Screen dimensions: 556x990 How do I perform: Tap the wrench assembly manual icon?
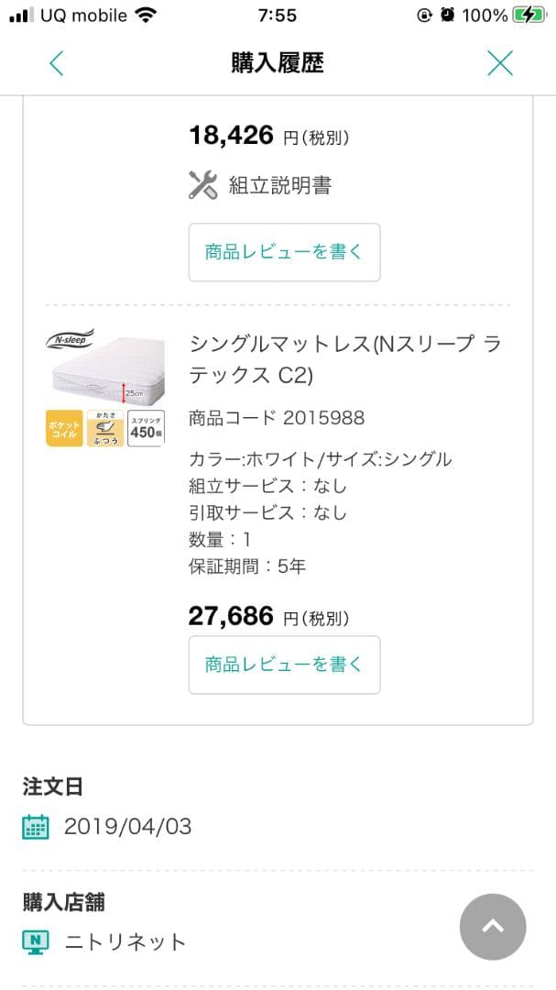click(202, 185)
